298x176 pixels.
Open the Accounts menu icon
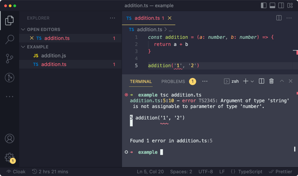(x=9, y=138)
